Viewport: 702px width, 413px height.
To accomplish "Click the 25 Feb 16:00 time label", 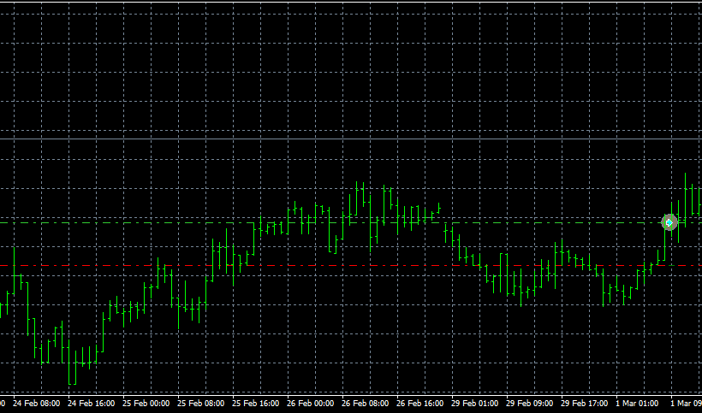I will pyautogui.click(x=256, y=403).
